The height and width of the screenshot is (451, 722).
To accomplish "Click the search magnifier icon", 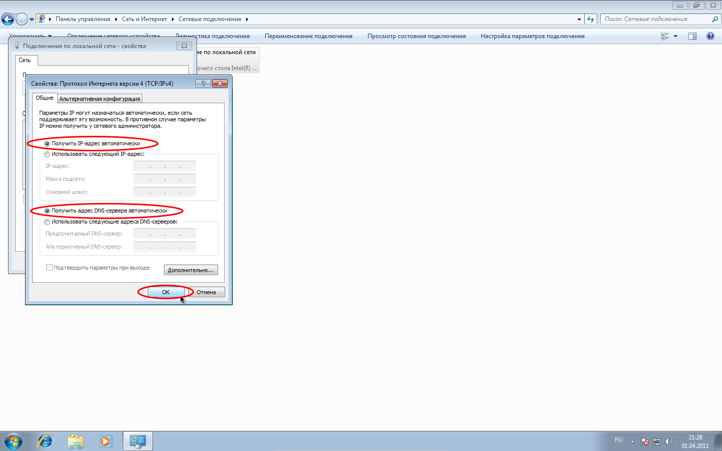I will tap(715, 19).
